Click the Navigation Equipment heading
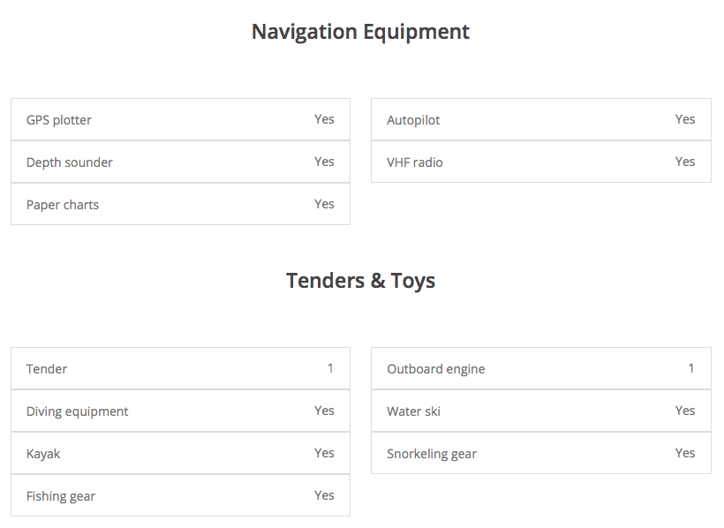This screenshot has height=528, width=724. coord(360,32)
